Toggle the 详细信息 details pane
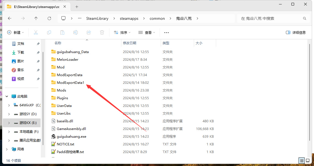The width and height of the screenshot is (314, 166). 296,32
